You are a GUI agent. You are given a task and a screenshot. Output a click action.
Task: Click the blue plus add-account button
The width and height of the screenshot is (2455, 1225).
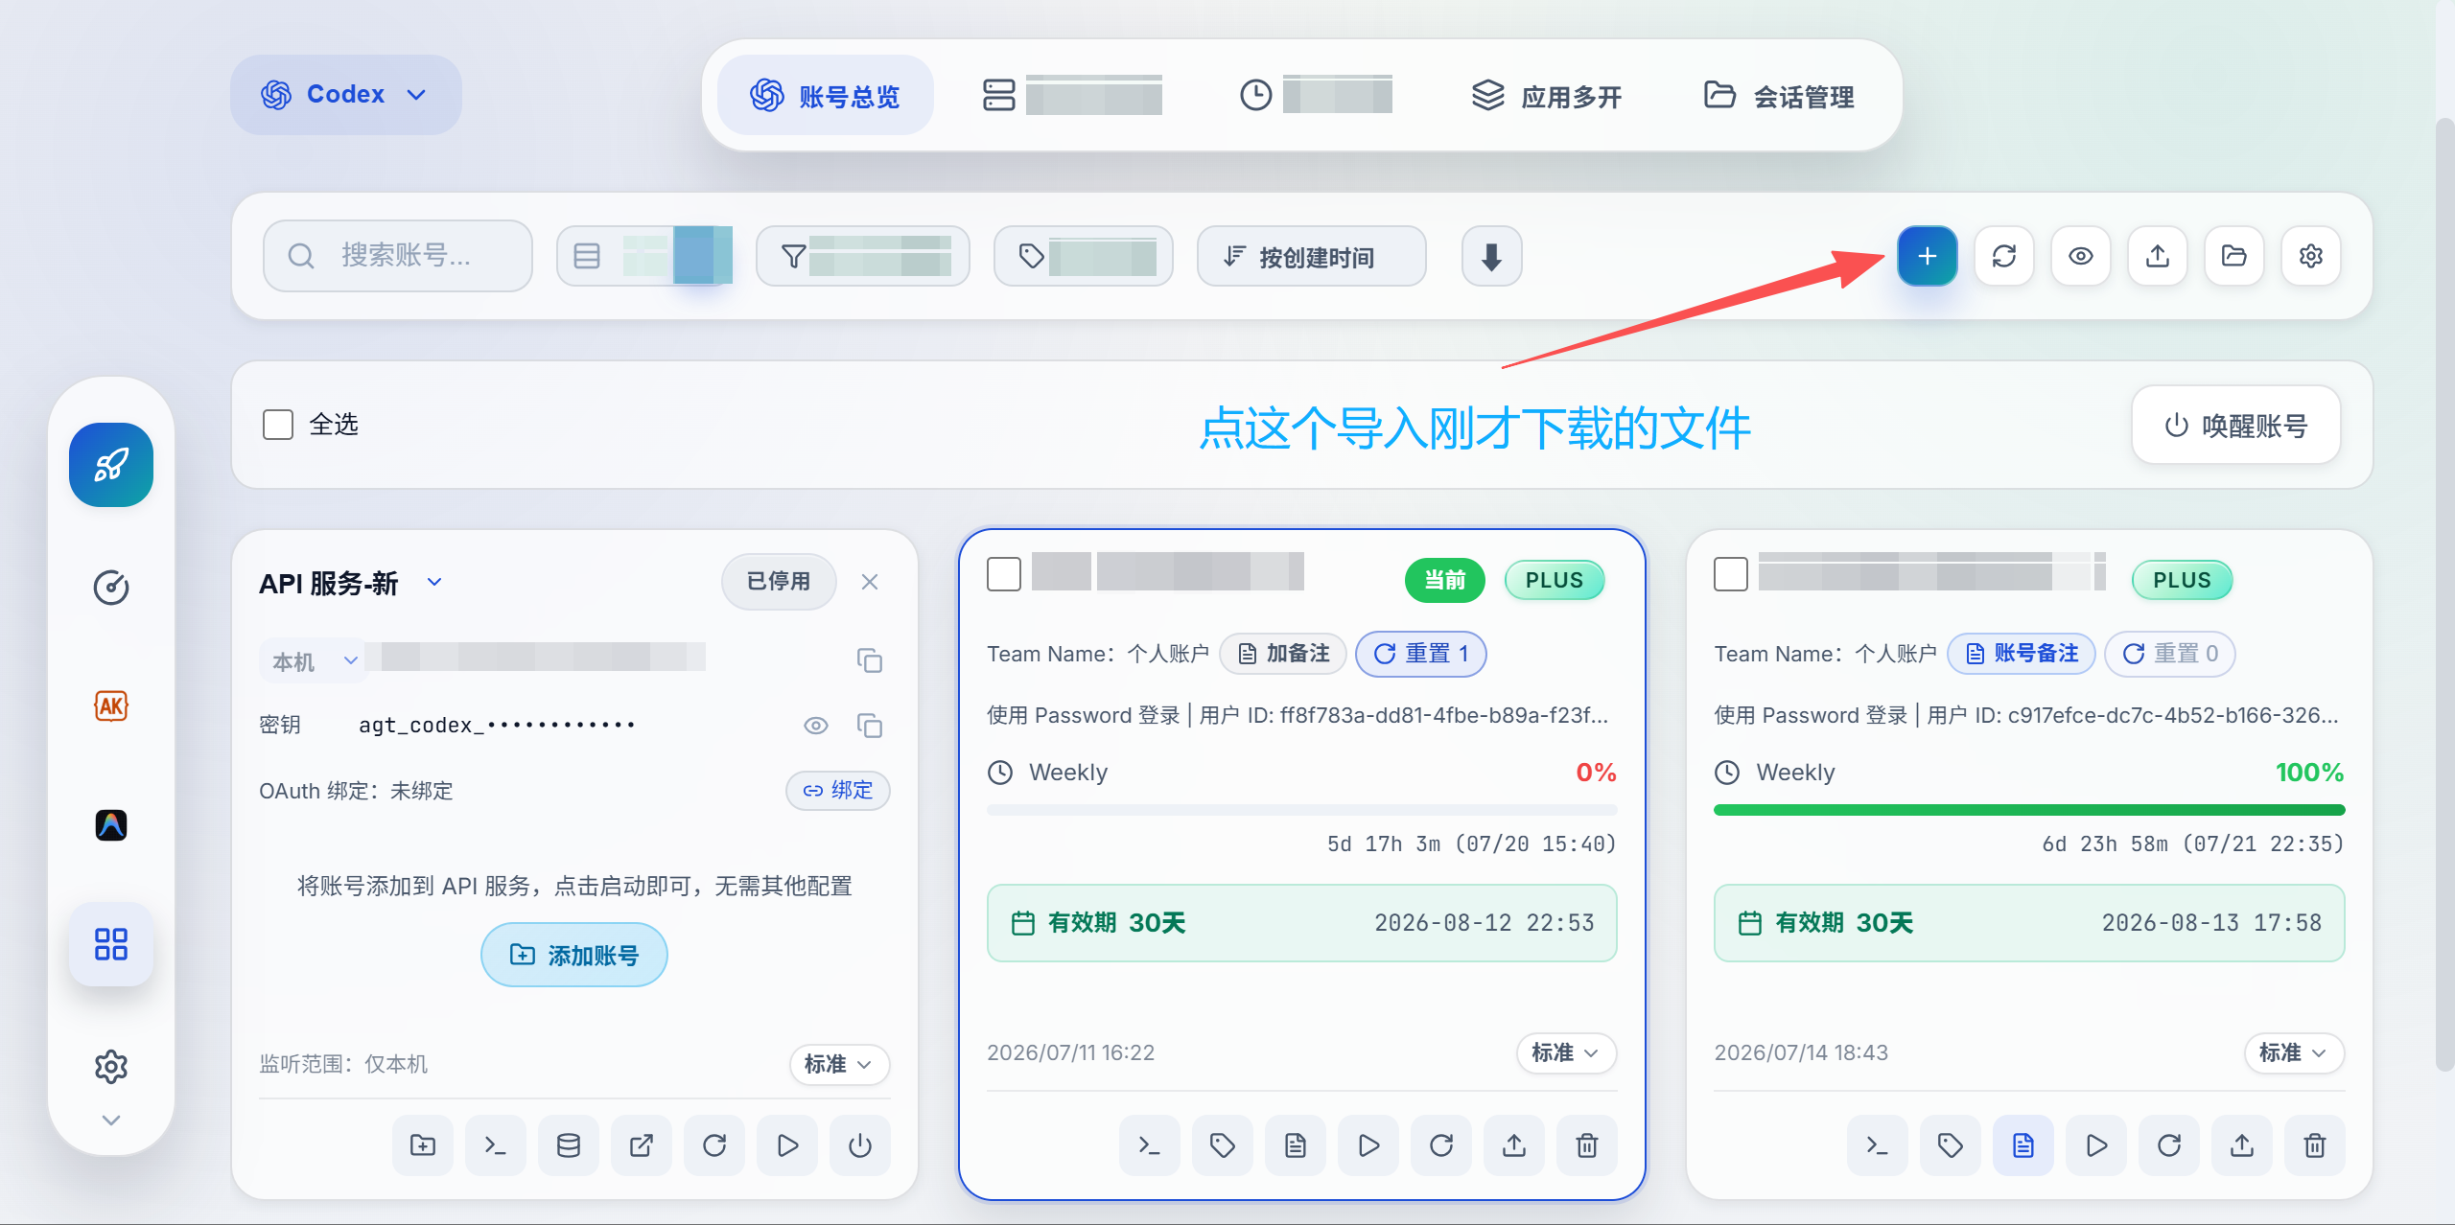coord(1927,256)
